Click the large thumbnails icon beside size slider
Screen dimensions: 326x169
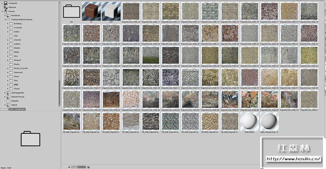[x=88, y=167]
